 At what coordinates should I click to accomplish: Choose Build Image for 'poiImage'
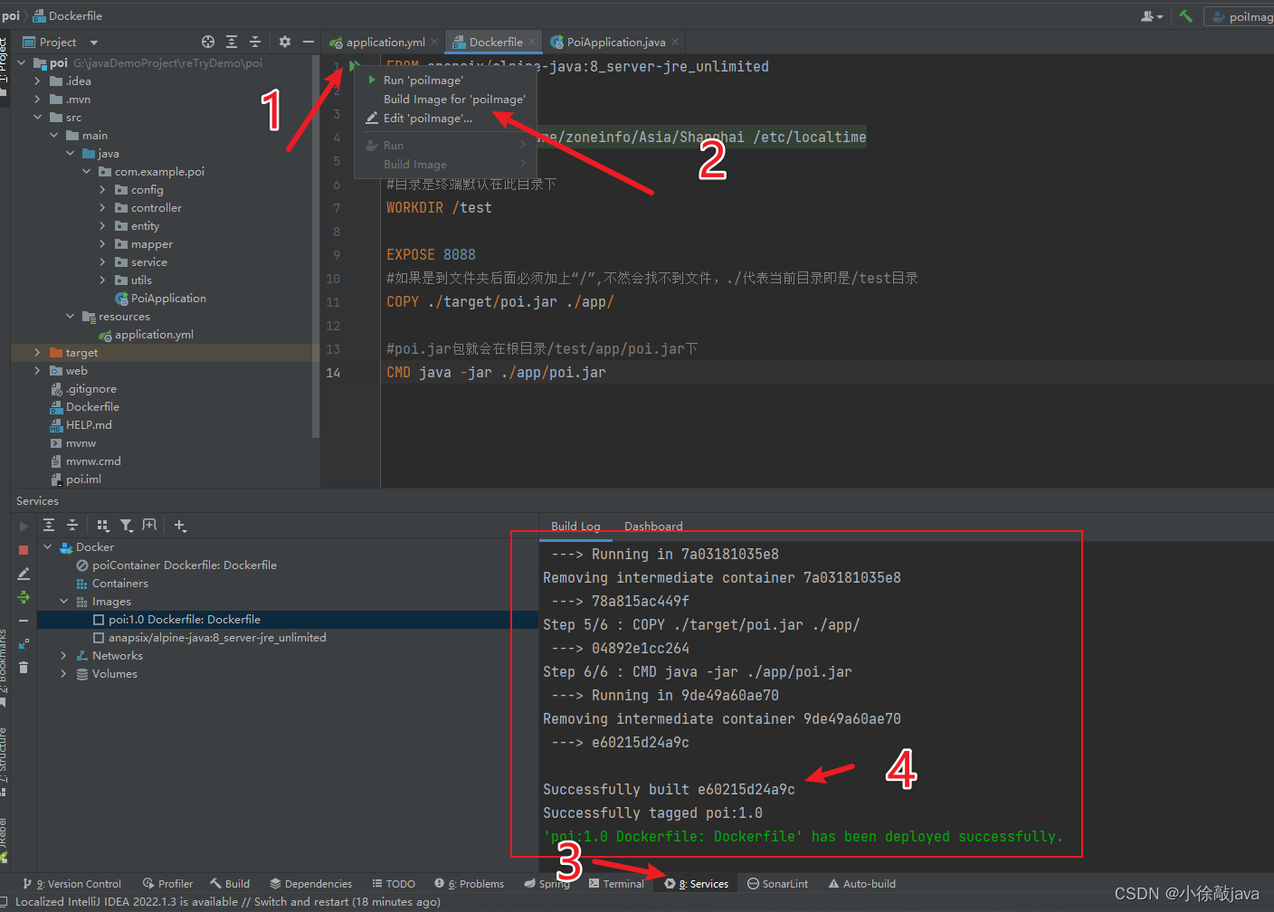pyautogui.click(x=454, y=100)
